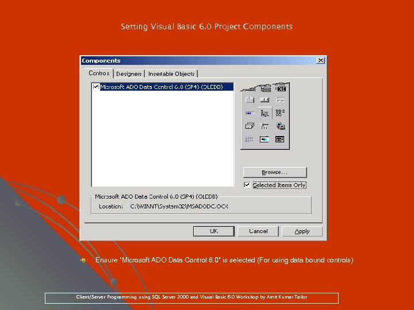The image size is (414, 310).
Task: Click the Slider control icon in toolbox picture
Action: point(264,126)
